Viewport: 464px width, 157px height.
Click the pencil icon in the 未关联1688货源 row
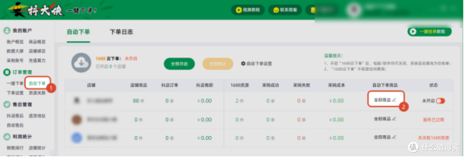pos(394,137)
